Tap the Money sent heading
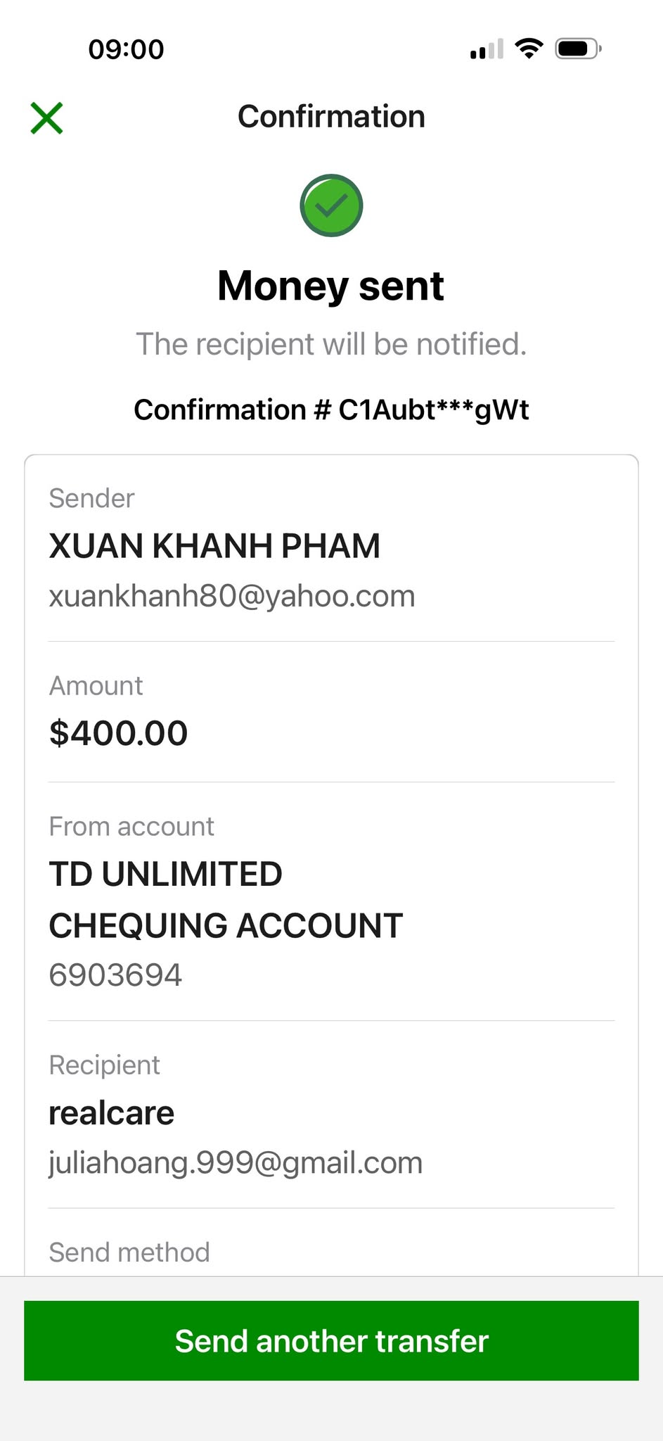663x1441 pixels. pyautogui.click(x=331, y=286)
